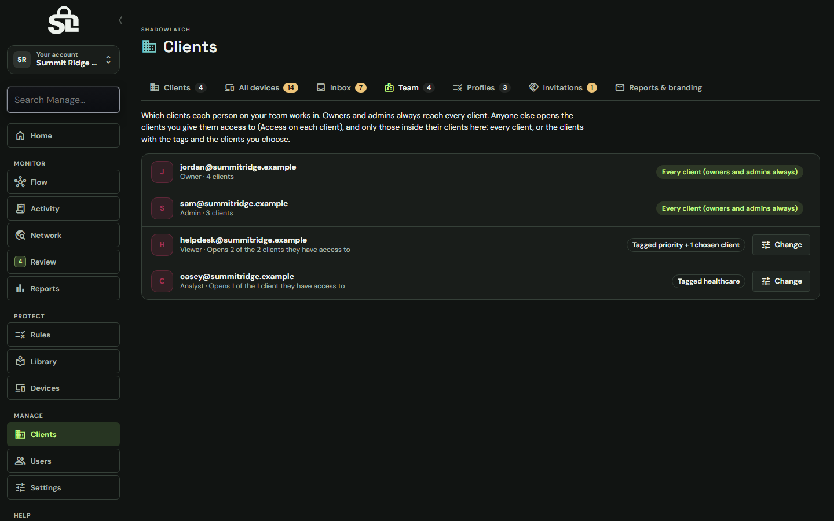Click Change for helpdesk@summitridge.example
This screenshot has width=834, height=521.
tap(781, 245)
